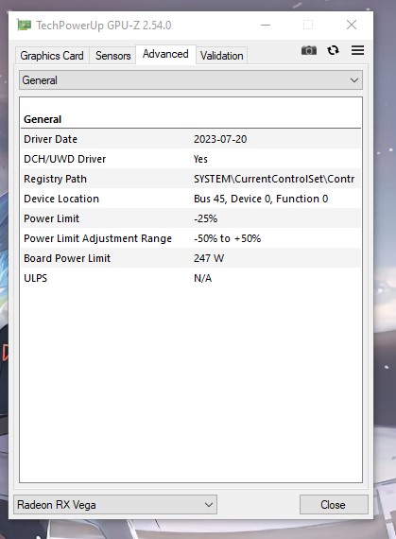Screen dimensions: 396x539
Task: Click the bold General section header
Action: coord(43,119)
